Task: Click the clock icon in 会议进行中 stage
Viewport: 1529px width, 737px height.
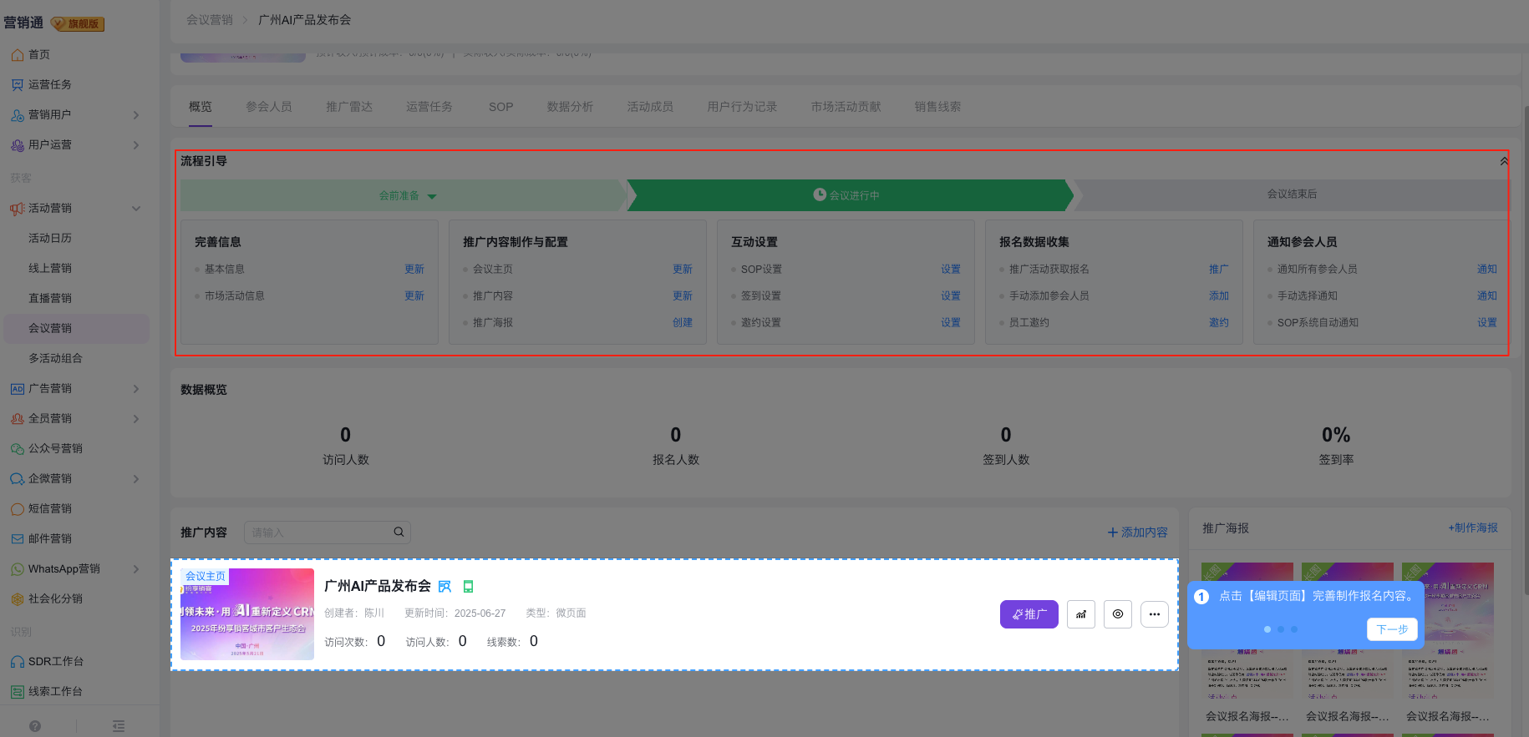Action: (820, 194)
